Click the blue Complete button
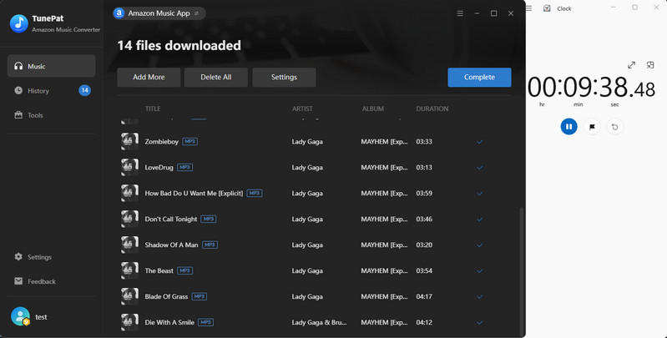This screenshot has width=667, height=338. (x=479, y=77)
